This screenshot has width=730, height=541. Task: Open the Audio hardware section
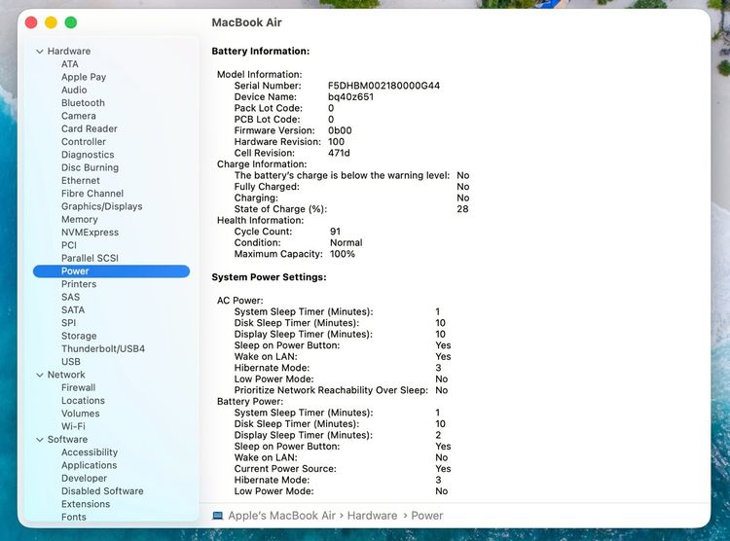tap(74, 90)
